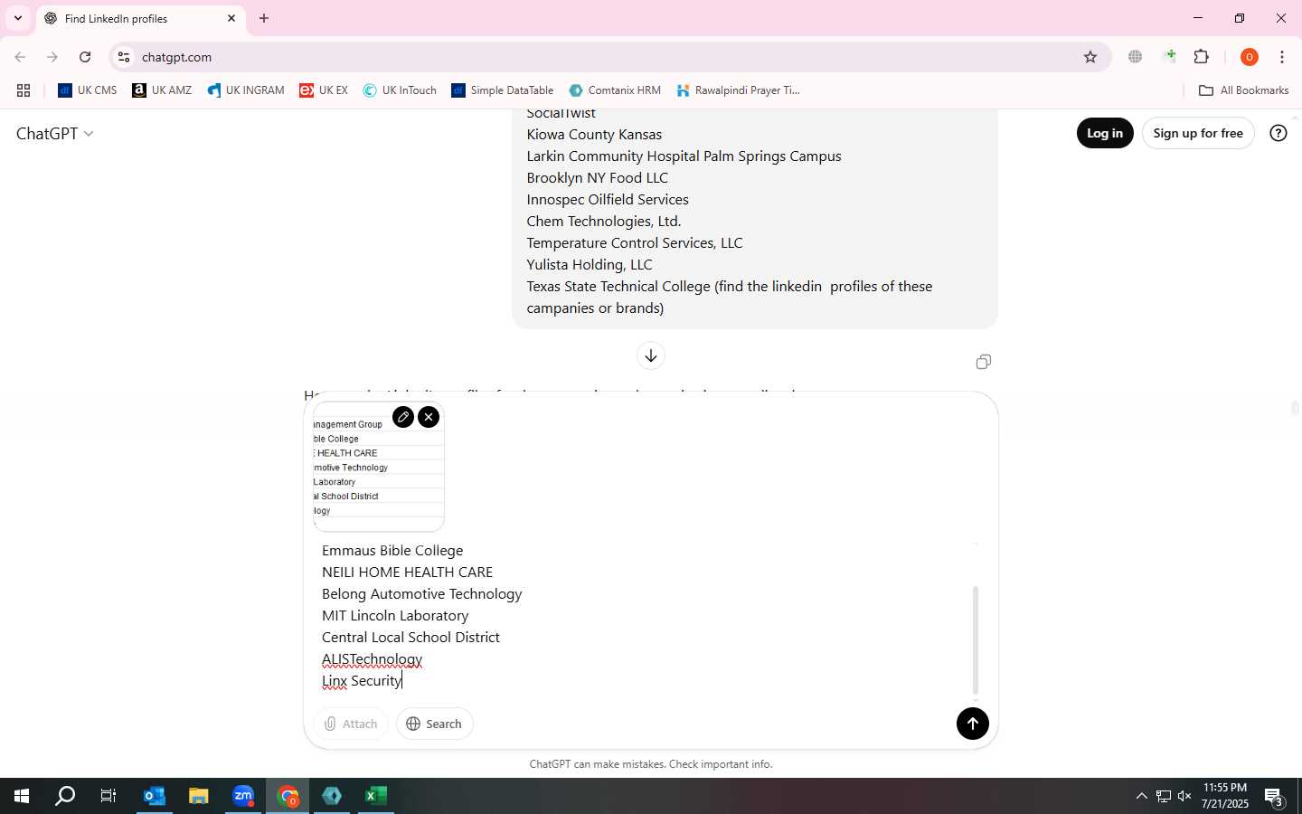
Task: Open Simple DataTable bookmark
Action: click(x=503, y=90)
